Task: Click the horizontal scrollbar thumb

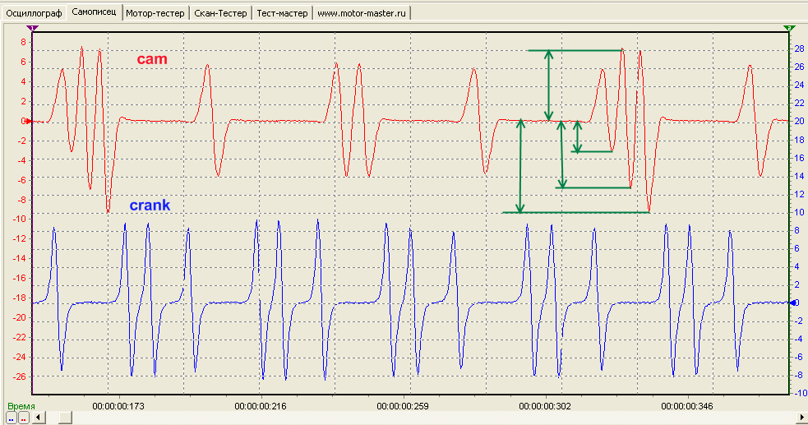Action: pos(66,418)
